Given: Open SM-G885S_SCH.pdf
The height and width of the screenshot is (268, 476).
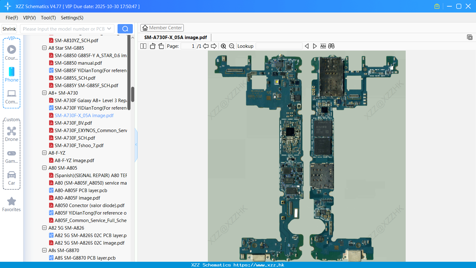Looking at the screenshot, I should (x=75, y=78).
